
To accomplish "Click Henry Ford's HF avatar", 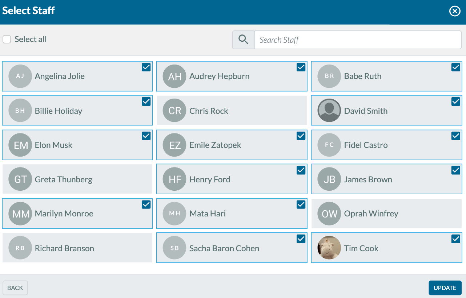I will (x=174, y=179).
